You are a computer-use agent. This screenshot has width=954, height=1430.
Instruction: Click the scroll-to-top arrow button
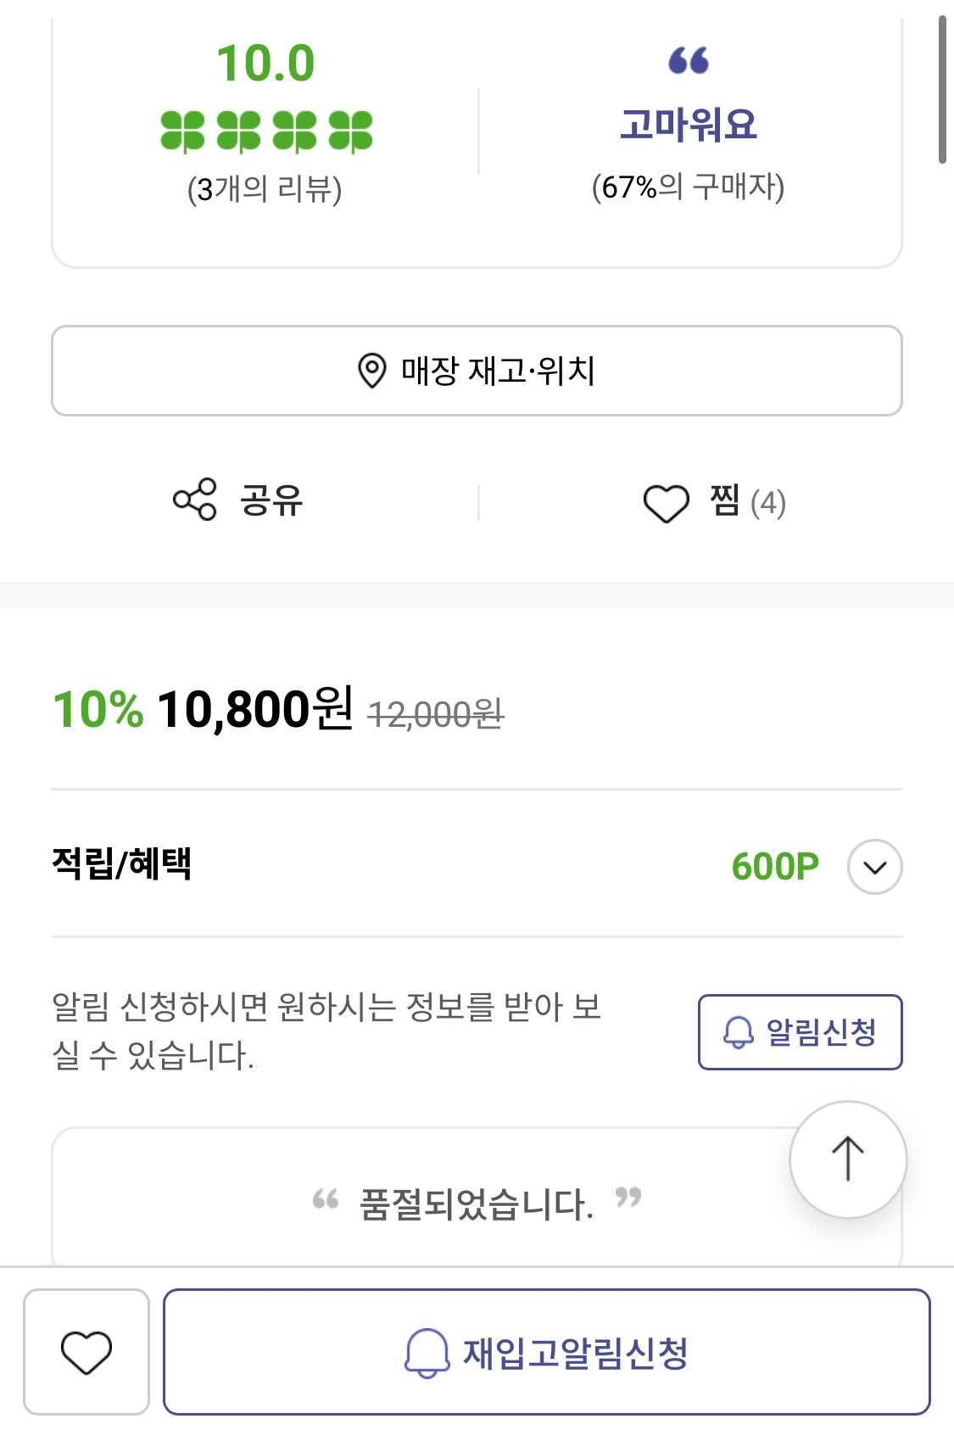click(847, 1159)
